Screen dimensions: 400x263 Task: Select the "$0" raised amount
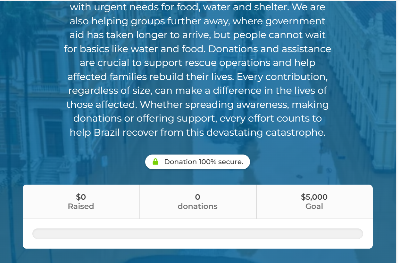coord(81,197)
